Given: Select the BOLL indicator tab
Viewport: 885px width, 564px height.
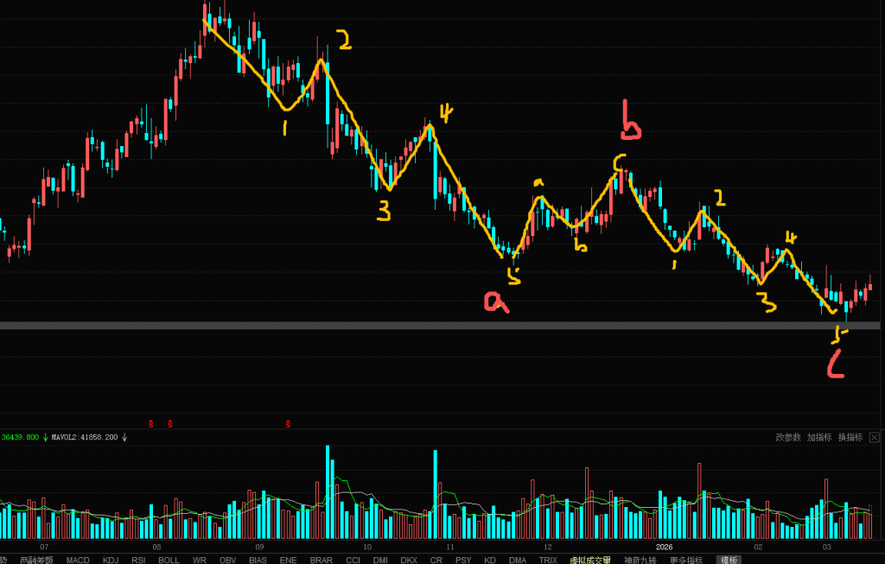Looking at the screenshot, I should click(x=169, y=560).
